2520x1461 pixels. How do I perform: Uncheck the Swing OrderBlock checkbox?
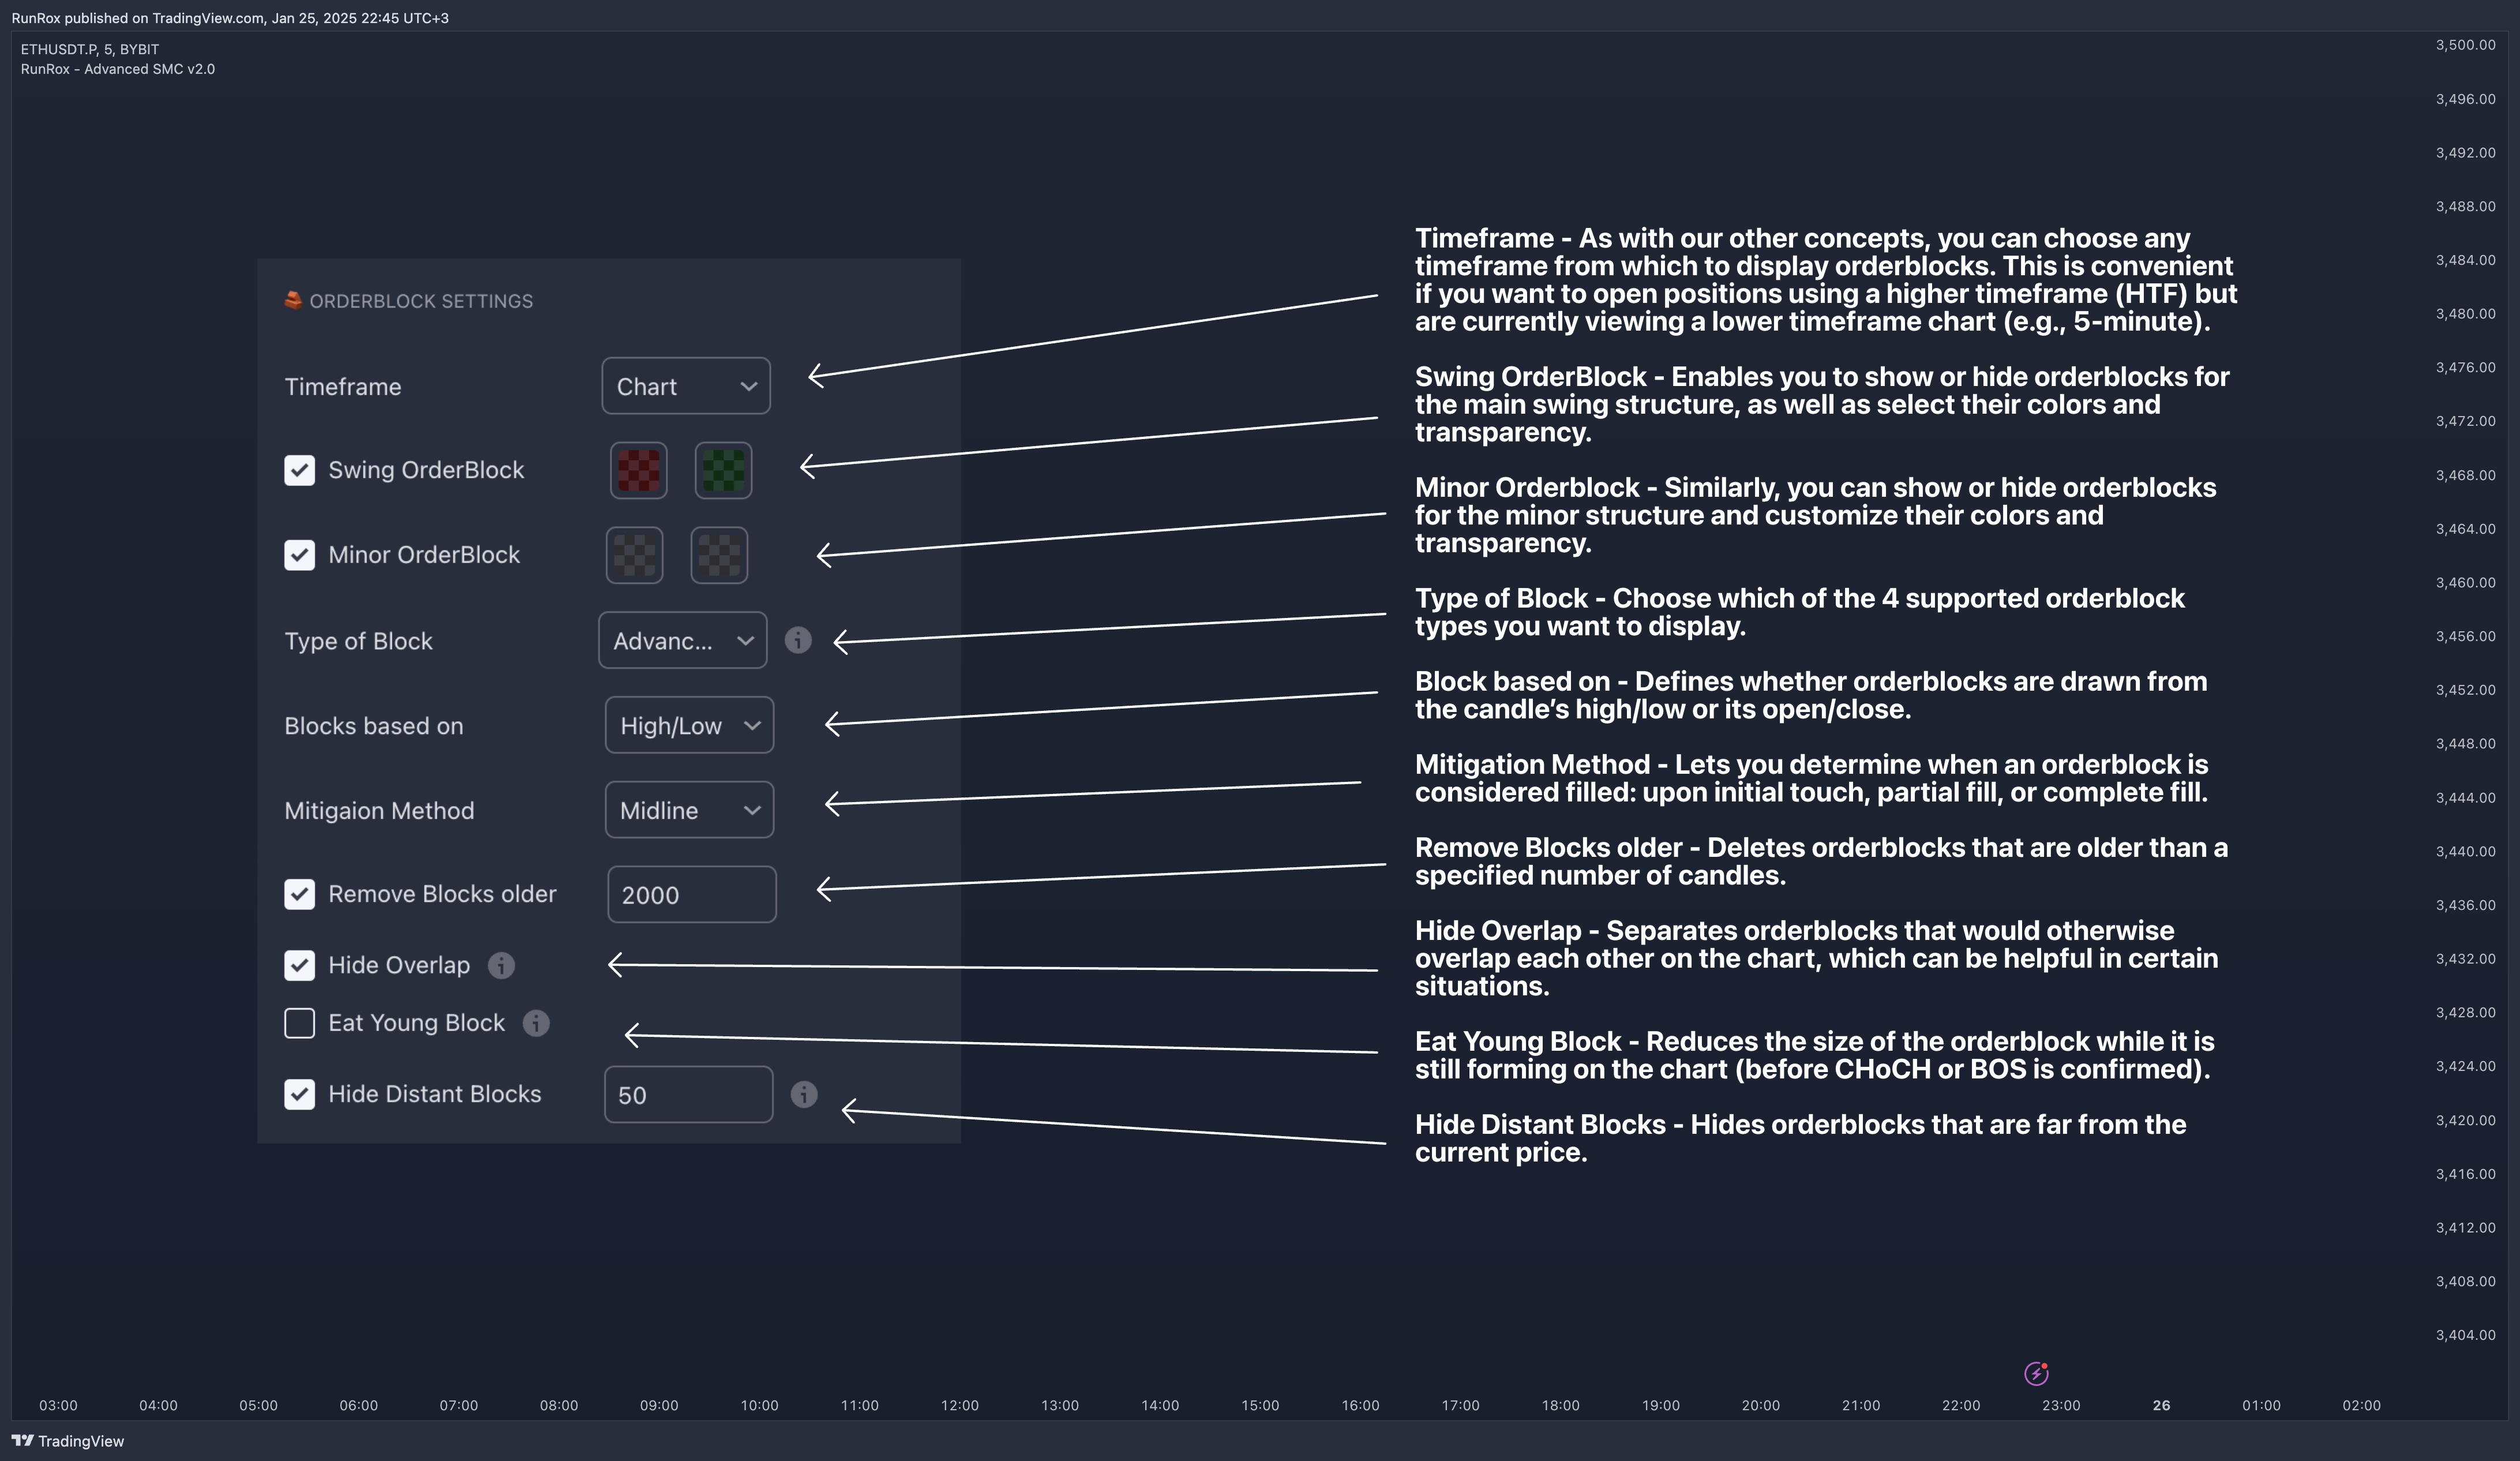299,470
